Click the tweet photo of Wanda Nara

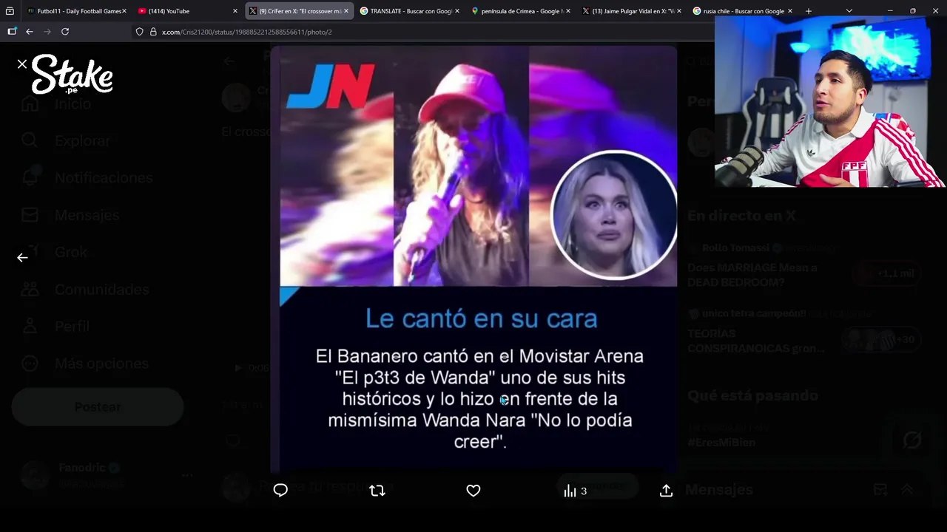click(473, 259)
